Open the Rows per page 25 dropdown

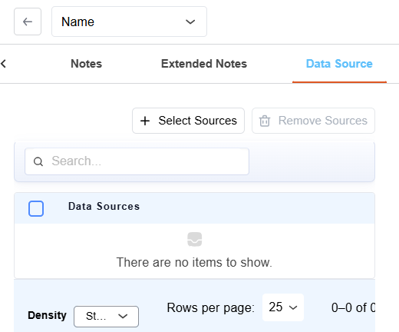(x=283, y=307)
